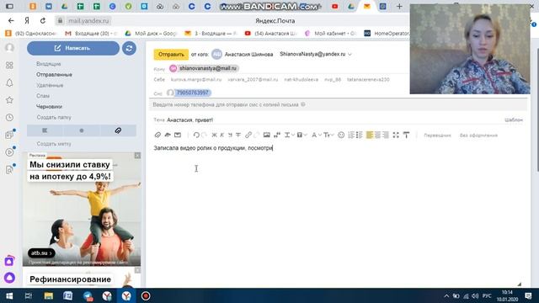
Task: Align text to the right
Action: (386, 135)
